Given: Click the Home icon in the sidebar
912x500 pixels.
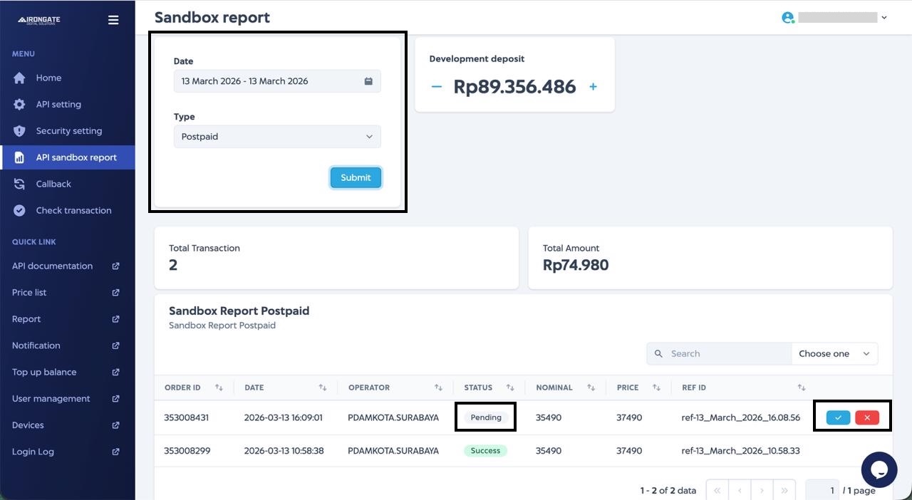Looking at the screenshot, I should (x=20, y=78).
